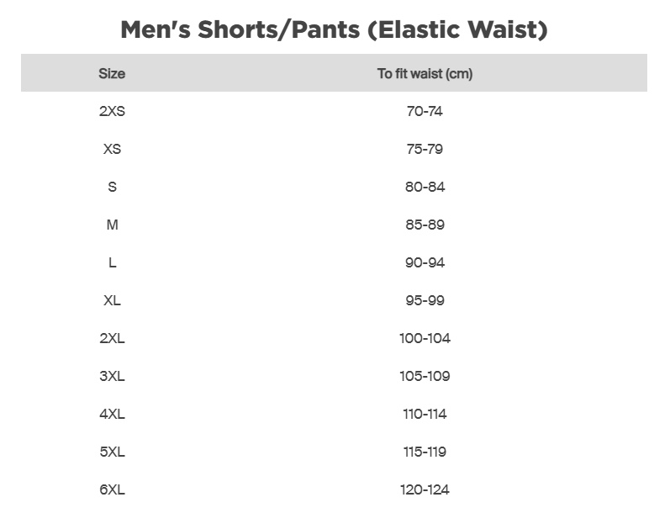Select the 3XL size label

pos(112,376)
